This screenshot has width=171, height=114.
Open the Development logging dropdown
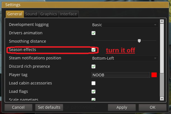[x=125, y=25]
